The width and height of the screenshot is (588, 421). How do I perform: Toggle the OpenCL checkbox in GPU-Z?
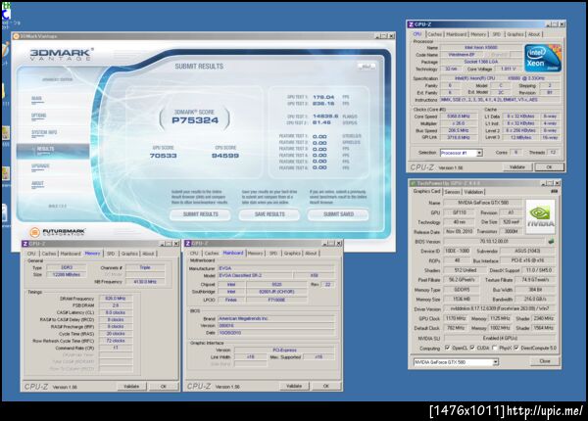click(448, 348)
